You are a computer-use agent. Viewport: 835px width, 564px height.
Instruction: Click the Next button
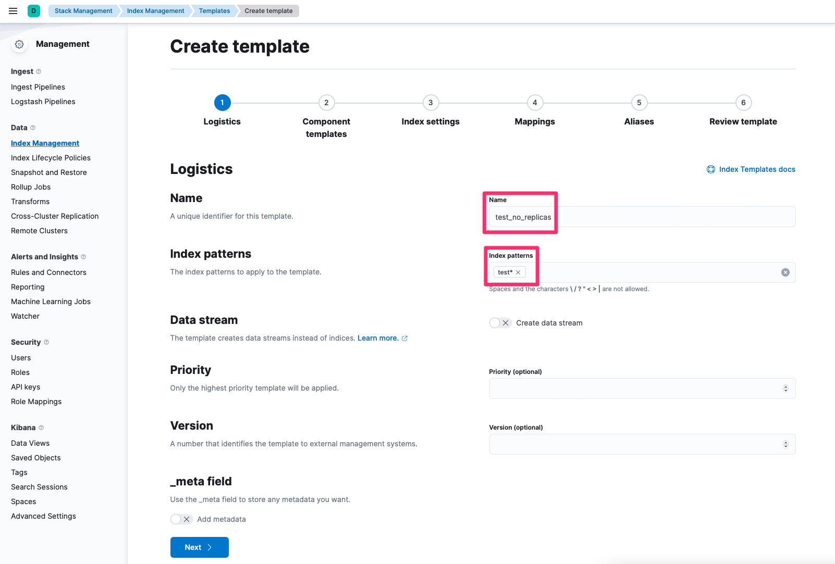tap(199, 547)
